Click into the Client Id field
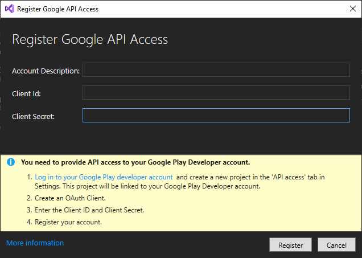The width and height of the screenshot is (362, 258). coord(216,93)
